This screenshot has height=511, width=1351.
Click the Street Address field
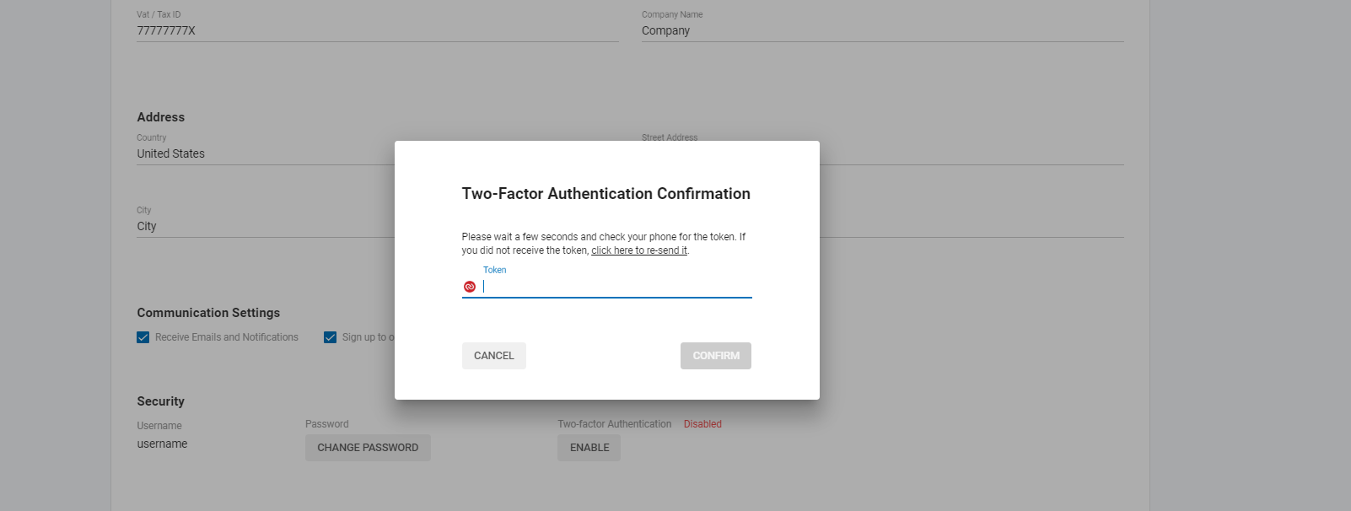pyautogui.click(x=970, y=153)
